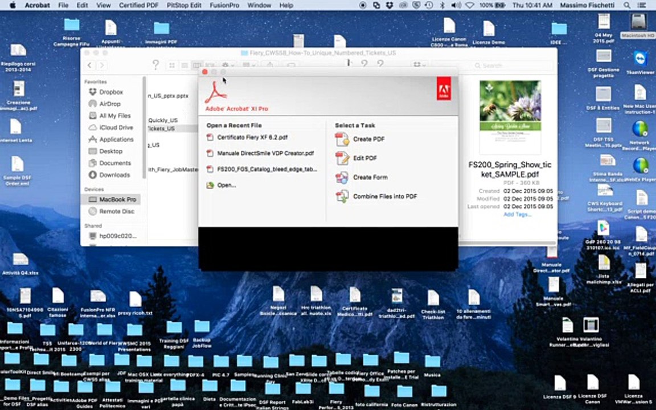
Task: Click the Wi-Fi status icon
Action: 470,6
